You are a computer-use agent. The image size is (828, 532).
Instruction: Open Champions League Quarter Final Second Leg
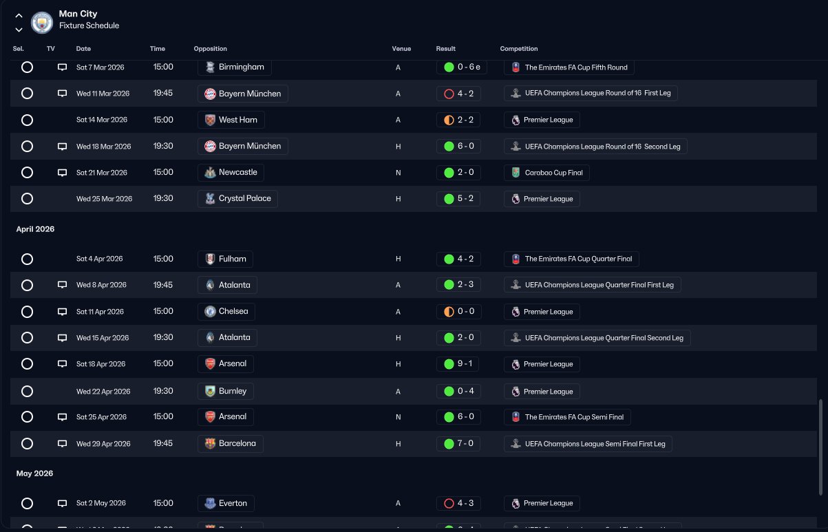(x=597, y=338)
